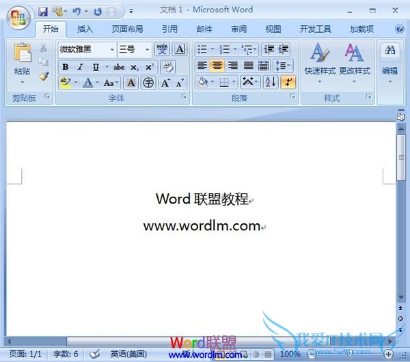Toggle bold formatting

66,67
